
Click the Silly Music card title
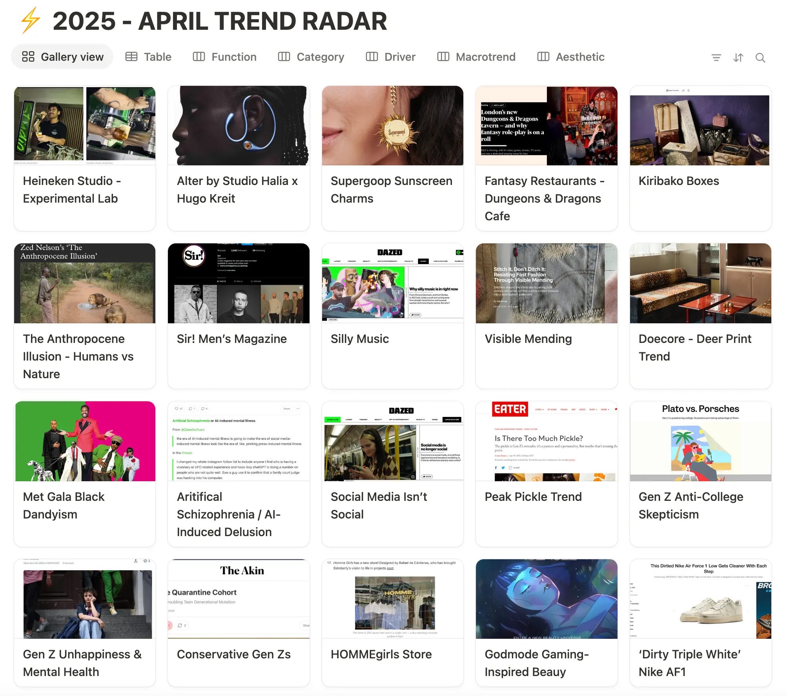point(359,339)
